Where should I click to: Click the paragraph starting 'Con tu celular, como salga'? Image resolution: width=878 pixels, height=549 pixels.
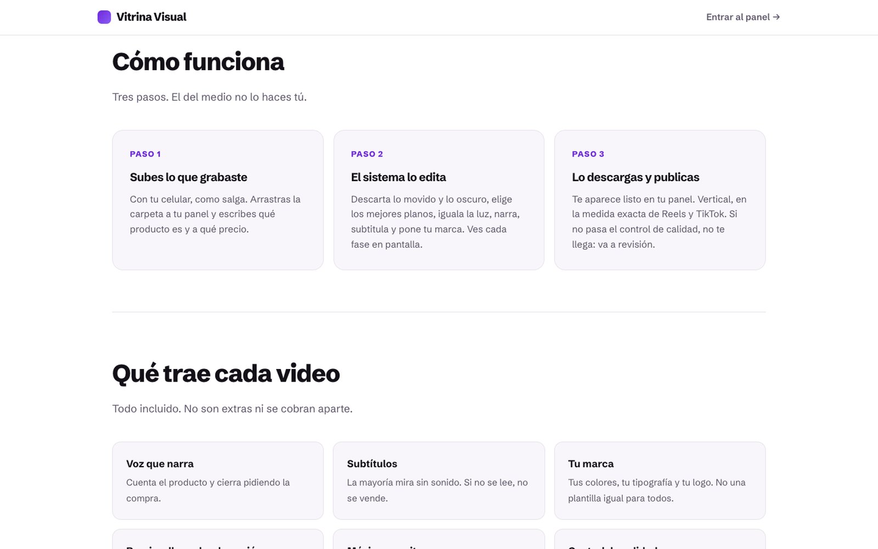point(216,214)
